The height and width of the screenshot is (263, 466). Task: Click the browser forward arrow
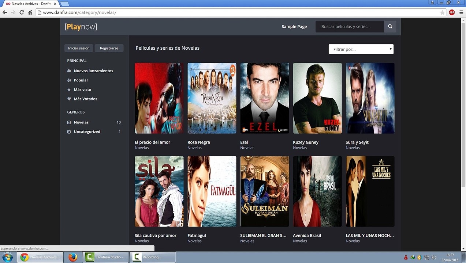[x=13, y=12]
